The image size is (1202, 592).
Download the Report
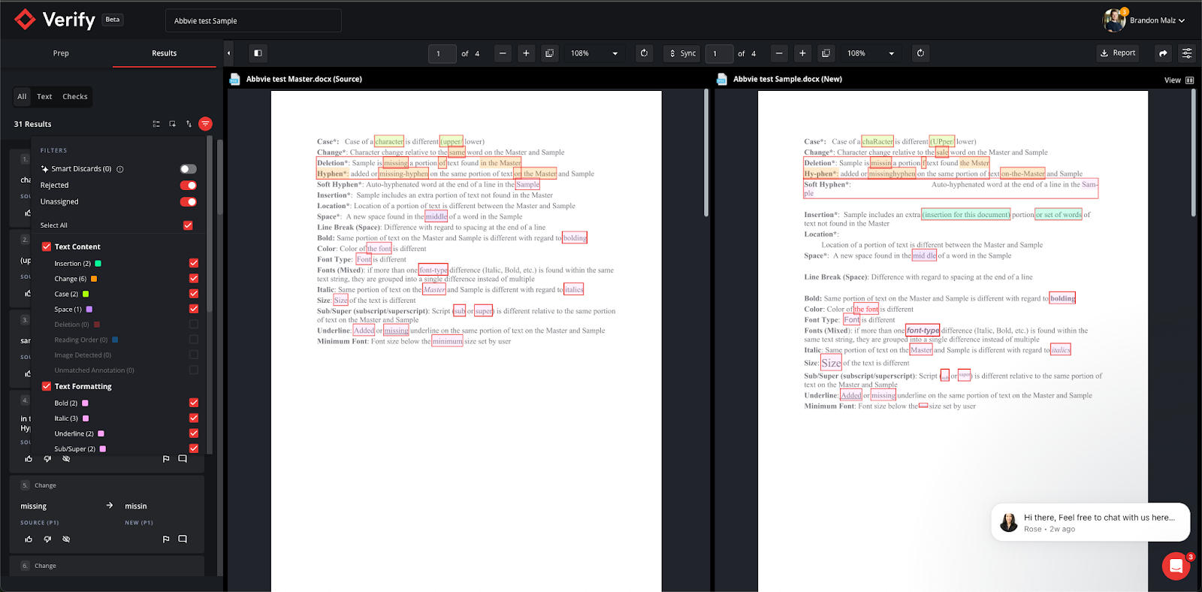coord(1118,53)
